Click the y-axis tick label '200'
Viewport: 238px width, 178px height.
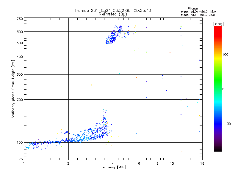coord(20,100)
